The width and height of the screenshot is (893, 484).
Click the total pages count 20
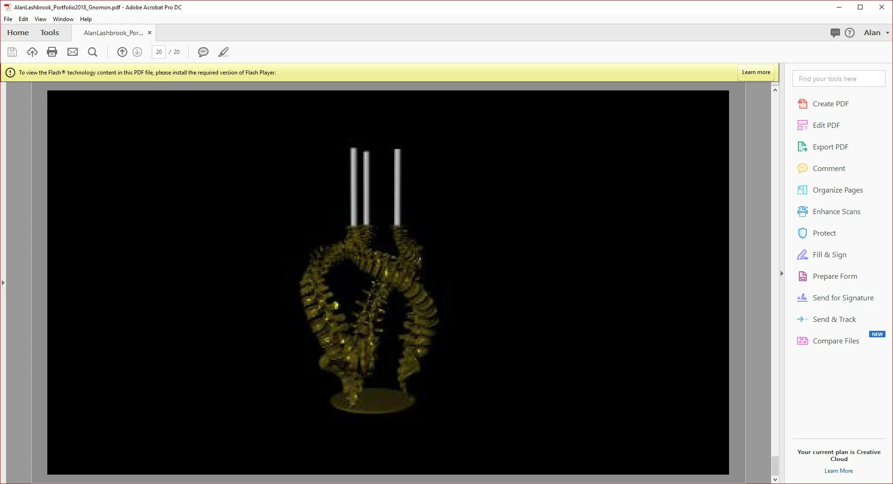coord(177,52)
